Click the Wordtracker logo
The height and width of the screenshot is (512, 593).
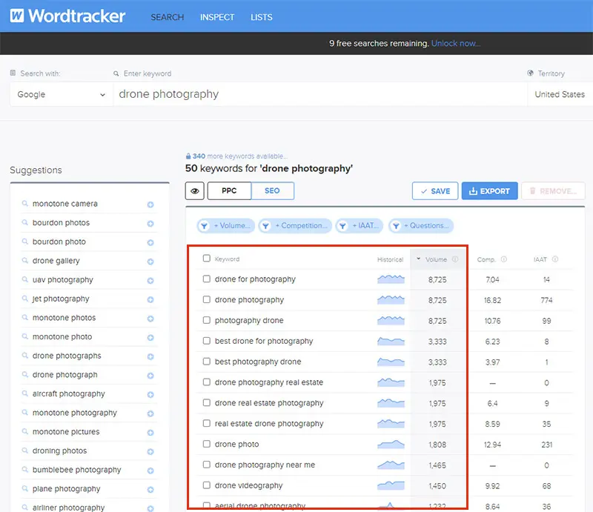[67, 16]
